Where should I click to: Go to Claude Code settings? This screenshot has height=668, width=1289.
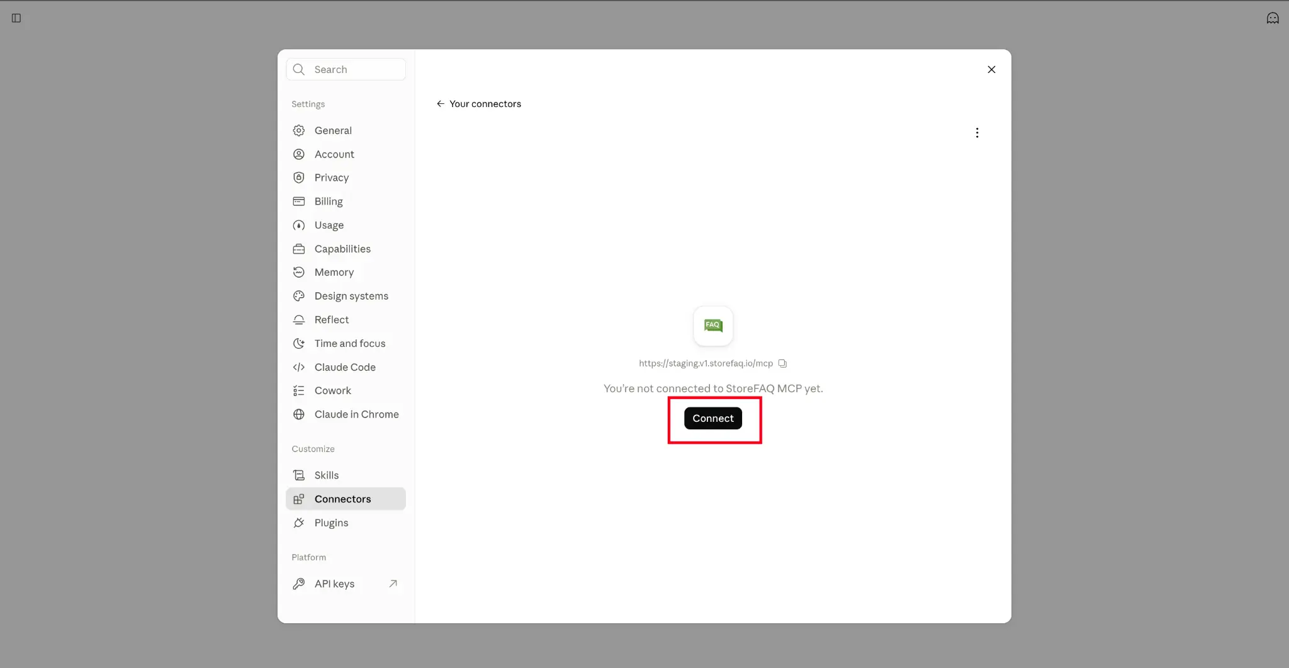[x=346, y=367]
